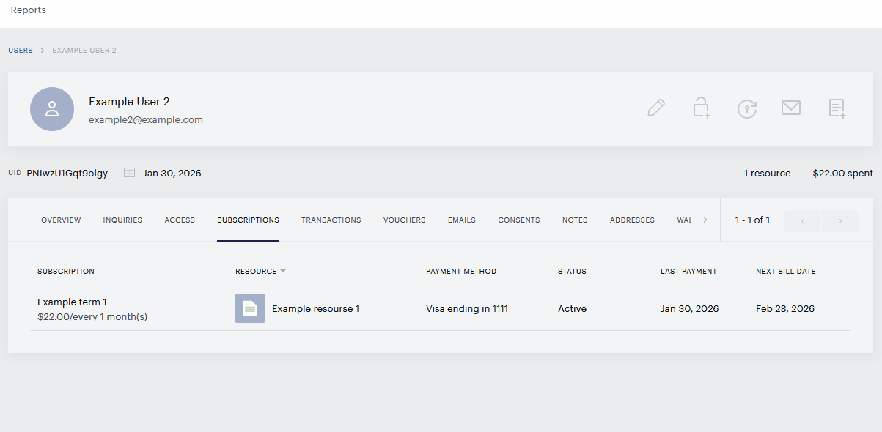Open the Example term 1 subscription
Image resolution: width=882 pixels, height=432 pixels.
click(x=72, y=302)
